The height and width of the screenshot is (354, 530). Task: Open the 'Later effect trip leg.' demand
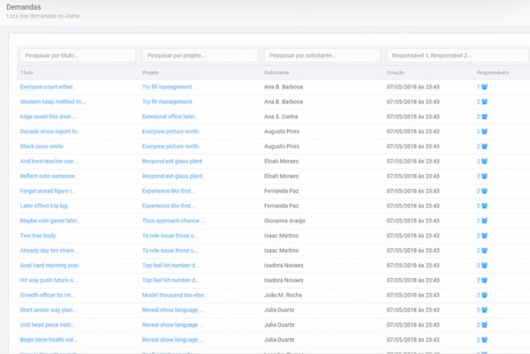pos(49,206)
